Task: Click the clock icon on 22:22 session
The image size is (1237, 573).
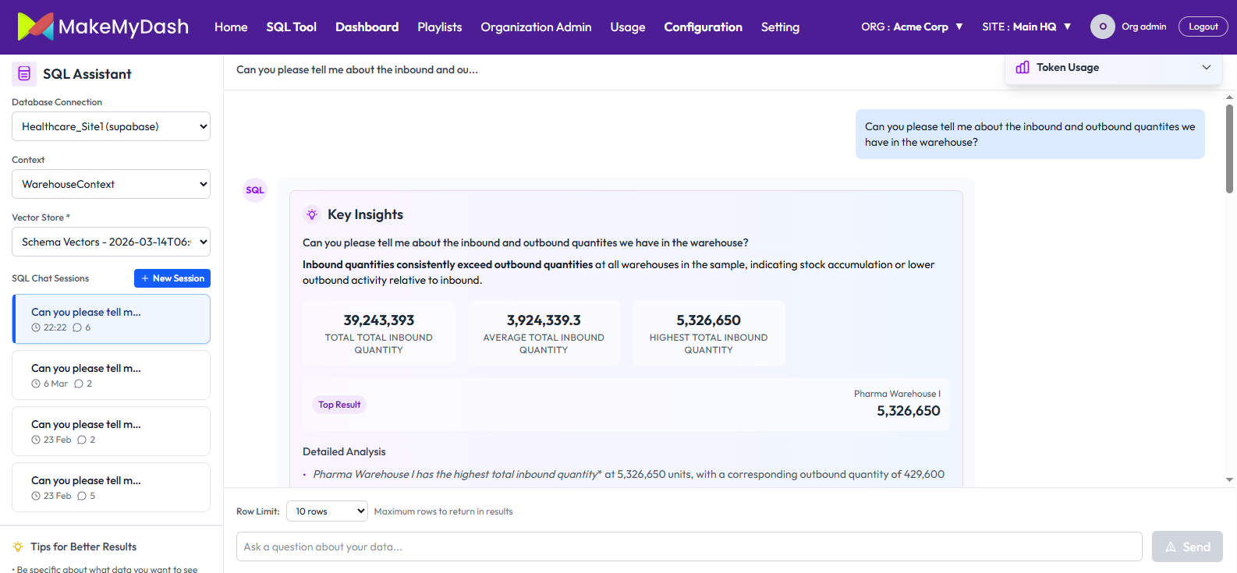Action: pos(36,327)
